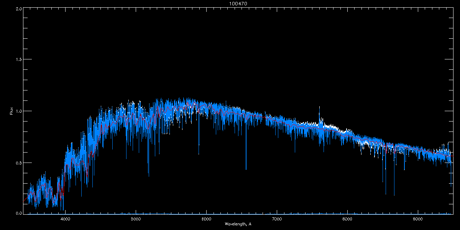Select the 9000 x-axis tick label
This screenshot has height=230, width=460.
417,219
